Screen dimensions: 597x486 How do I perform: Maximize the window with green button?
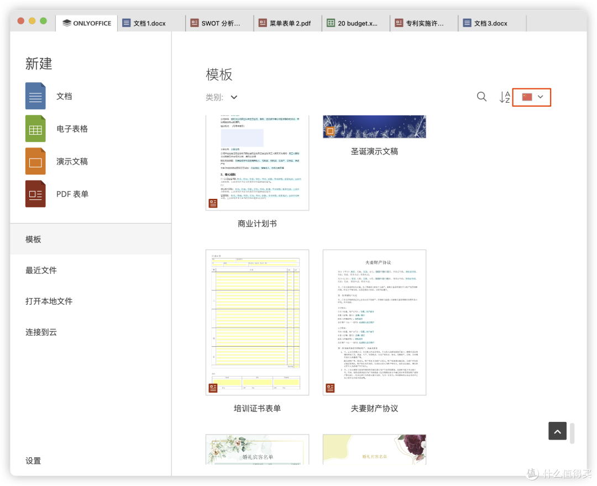[44, 21]
